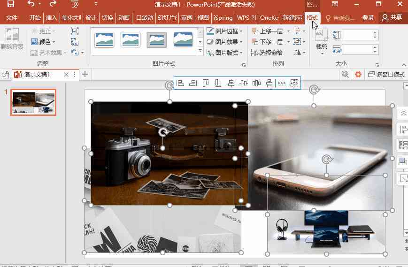Undo the last action
Image resolution: width=408 pixels, height=267 pixels.
(x=31, y=4)
